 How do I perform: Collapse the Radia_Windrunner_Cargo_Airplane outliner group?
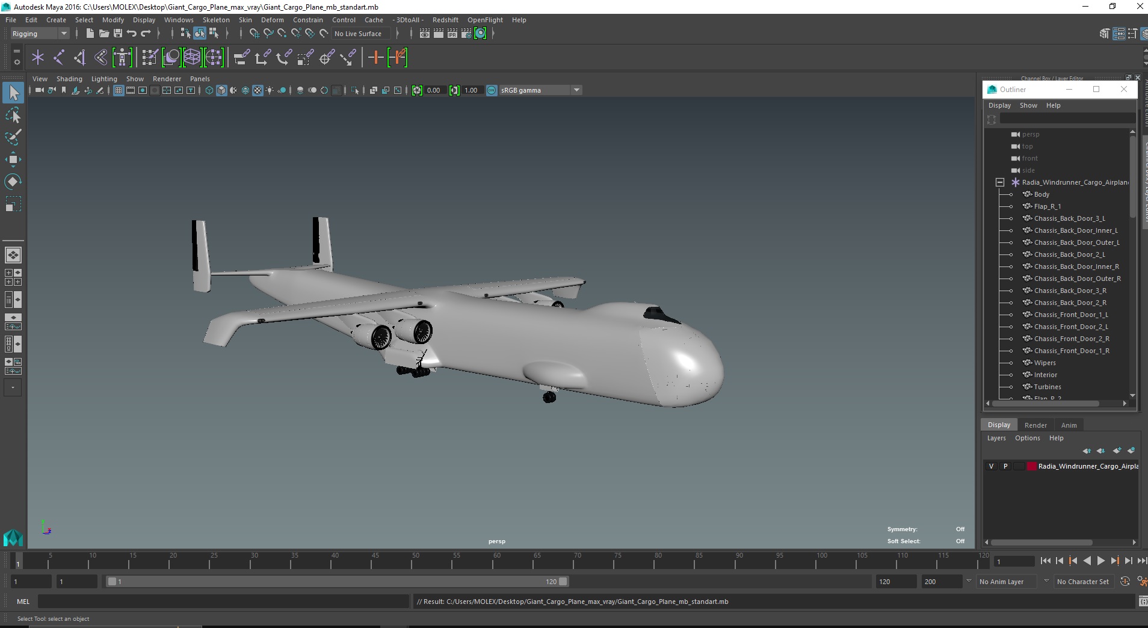click(1000, 182)
